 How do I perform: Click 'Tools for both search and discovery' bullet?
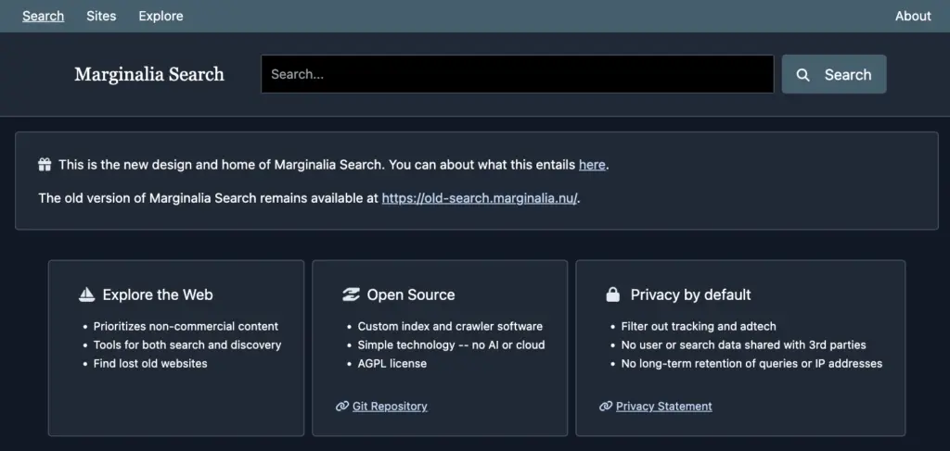click(x=187, y=345)
